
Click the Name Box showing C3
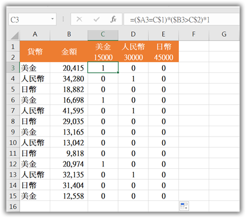[33, 19]
